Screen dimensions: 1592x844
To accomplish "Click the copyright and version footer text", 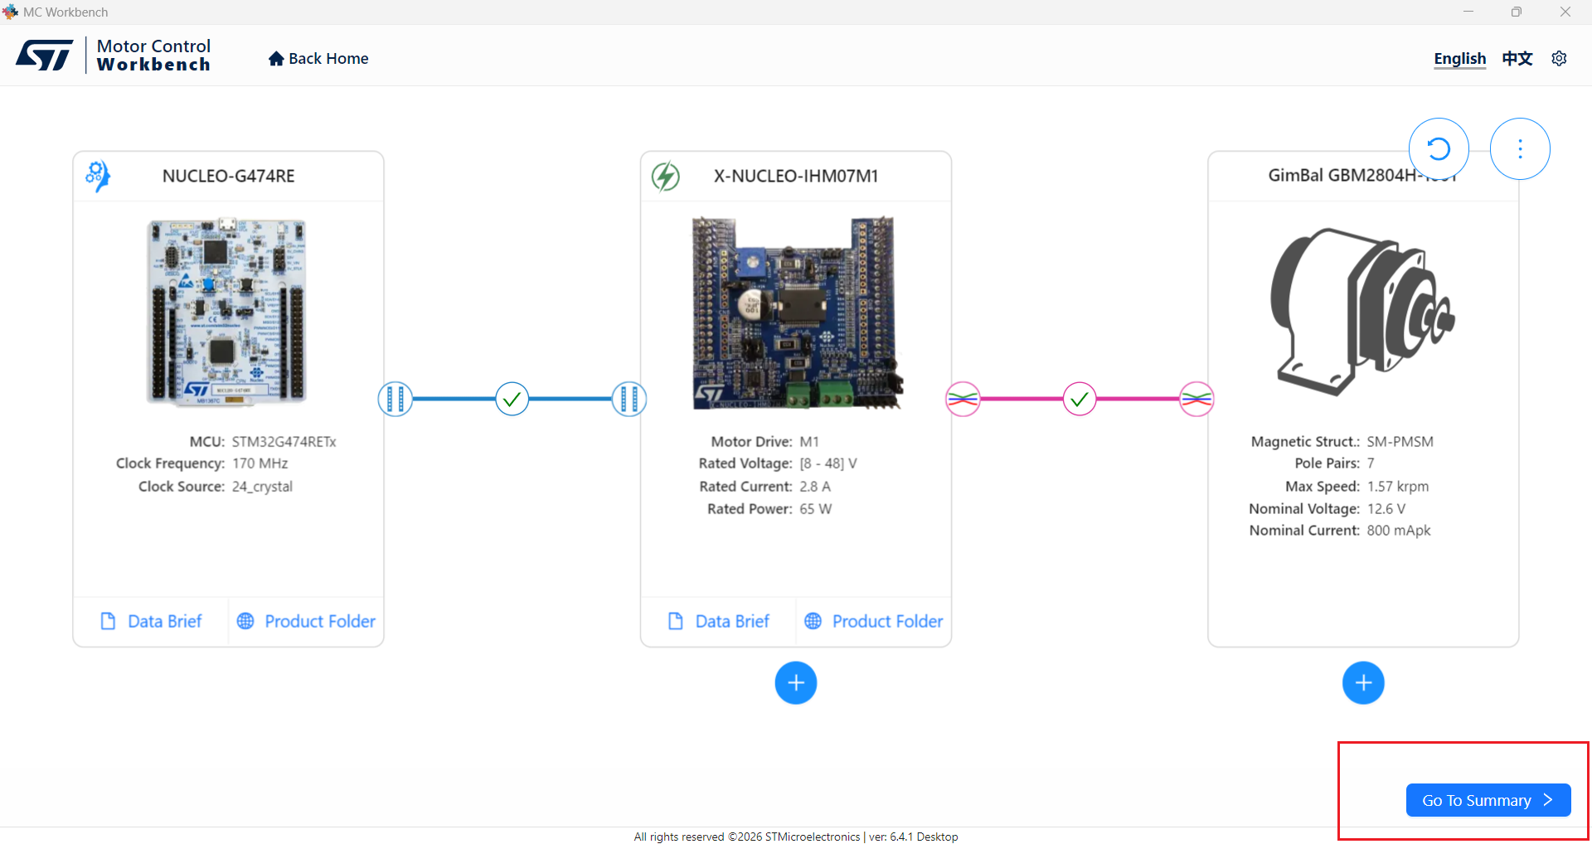I will (x=796, y=837).
